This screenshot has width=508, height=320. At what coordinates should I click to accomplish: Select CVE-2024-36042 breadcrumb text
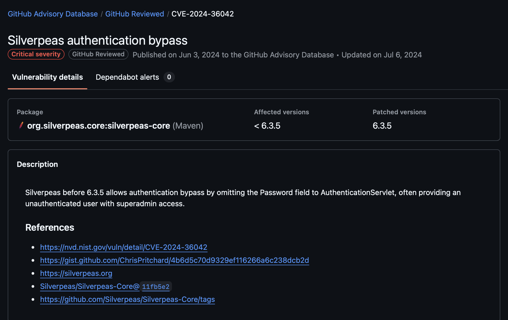click(203, 14)
